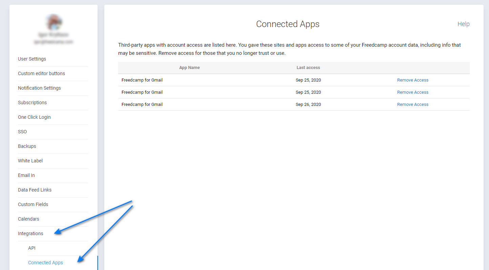Select Subscriptions in the sidebar

(x=32, y=103)
